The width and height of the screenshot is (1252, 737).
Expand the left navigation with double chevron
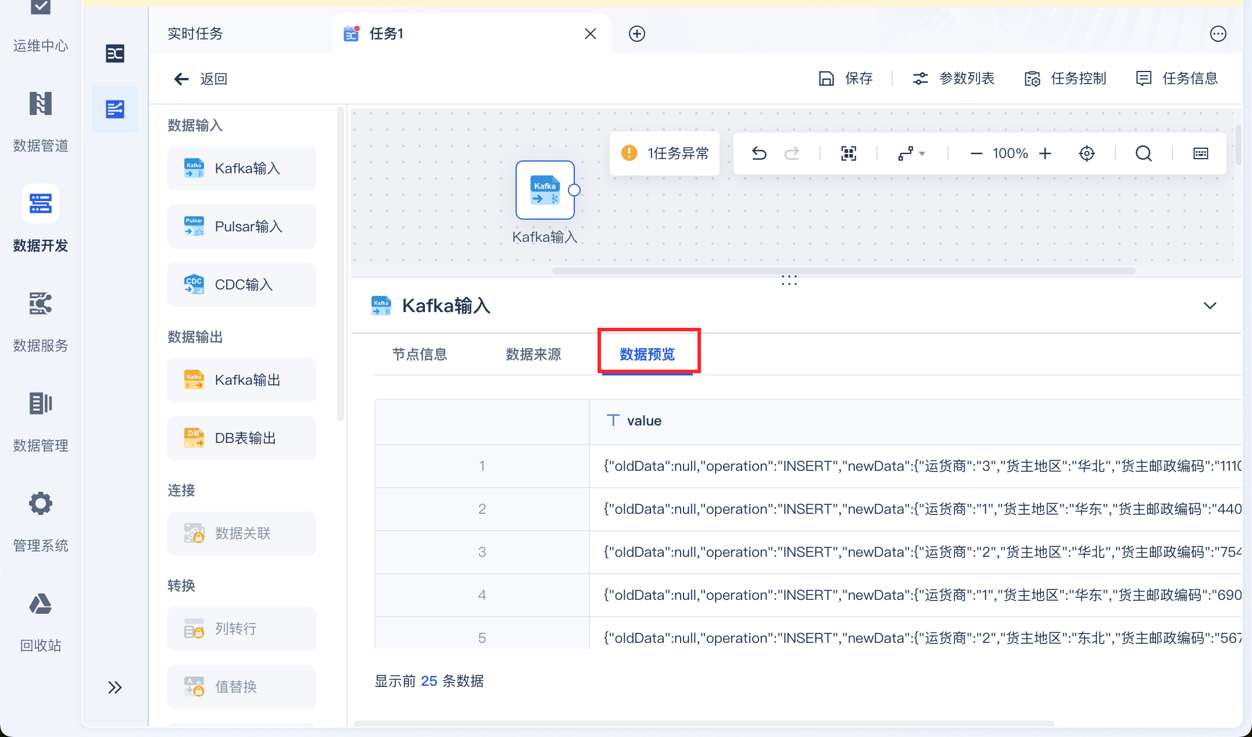[115, 688]
